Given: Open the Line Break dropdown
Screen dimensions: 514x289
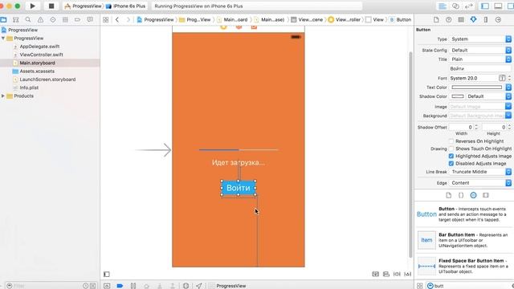Looking at the screenshot, I should (x=480, y=172).
